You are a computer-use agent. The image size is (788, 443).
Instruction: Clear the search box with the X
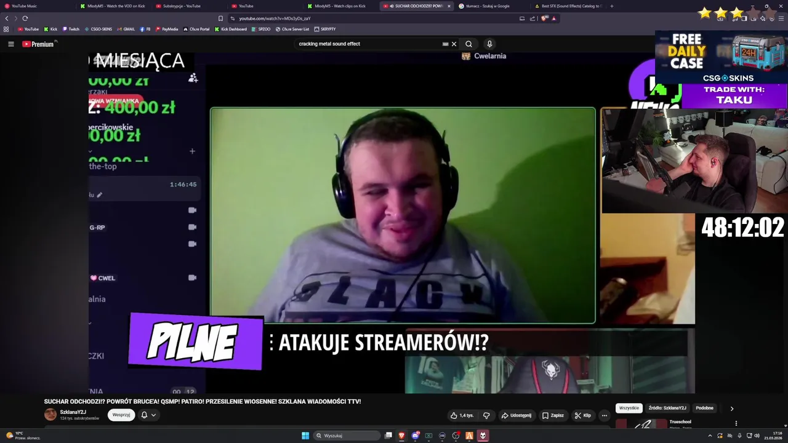[x=454, y=44]
